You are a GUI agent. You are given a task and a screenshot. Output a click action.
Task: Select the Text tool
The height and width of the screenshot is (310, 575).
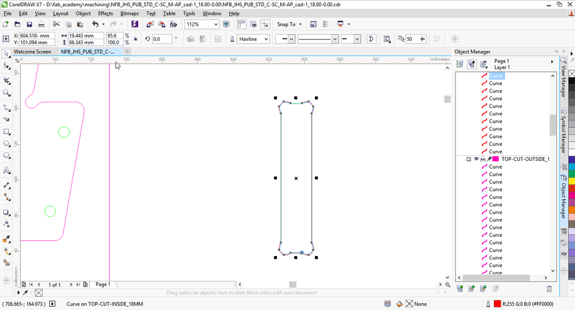coord(6,170)
